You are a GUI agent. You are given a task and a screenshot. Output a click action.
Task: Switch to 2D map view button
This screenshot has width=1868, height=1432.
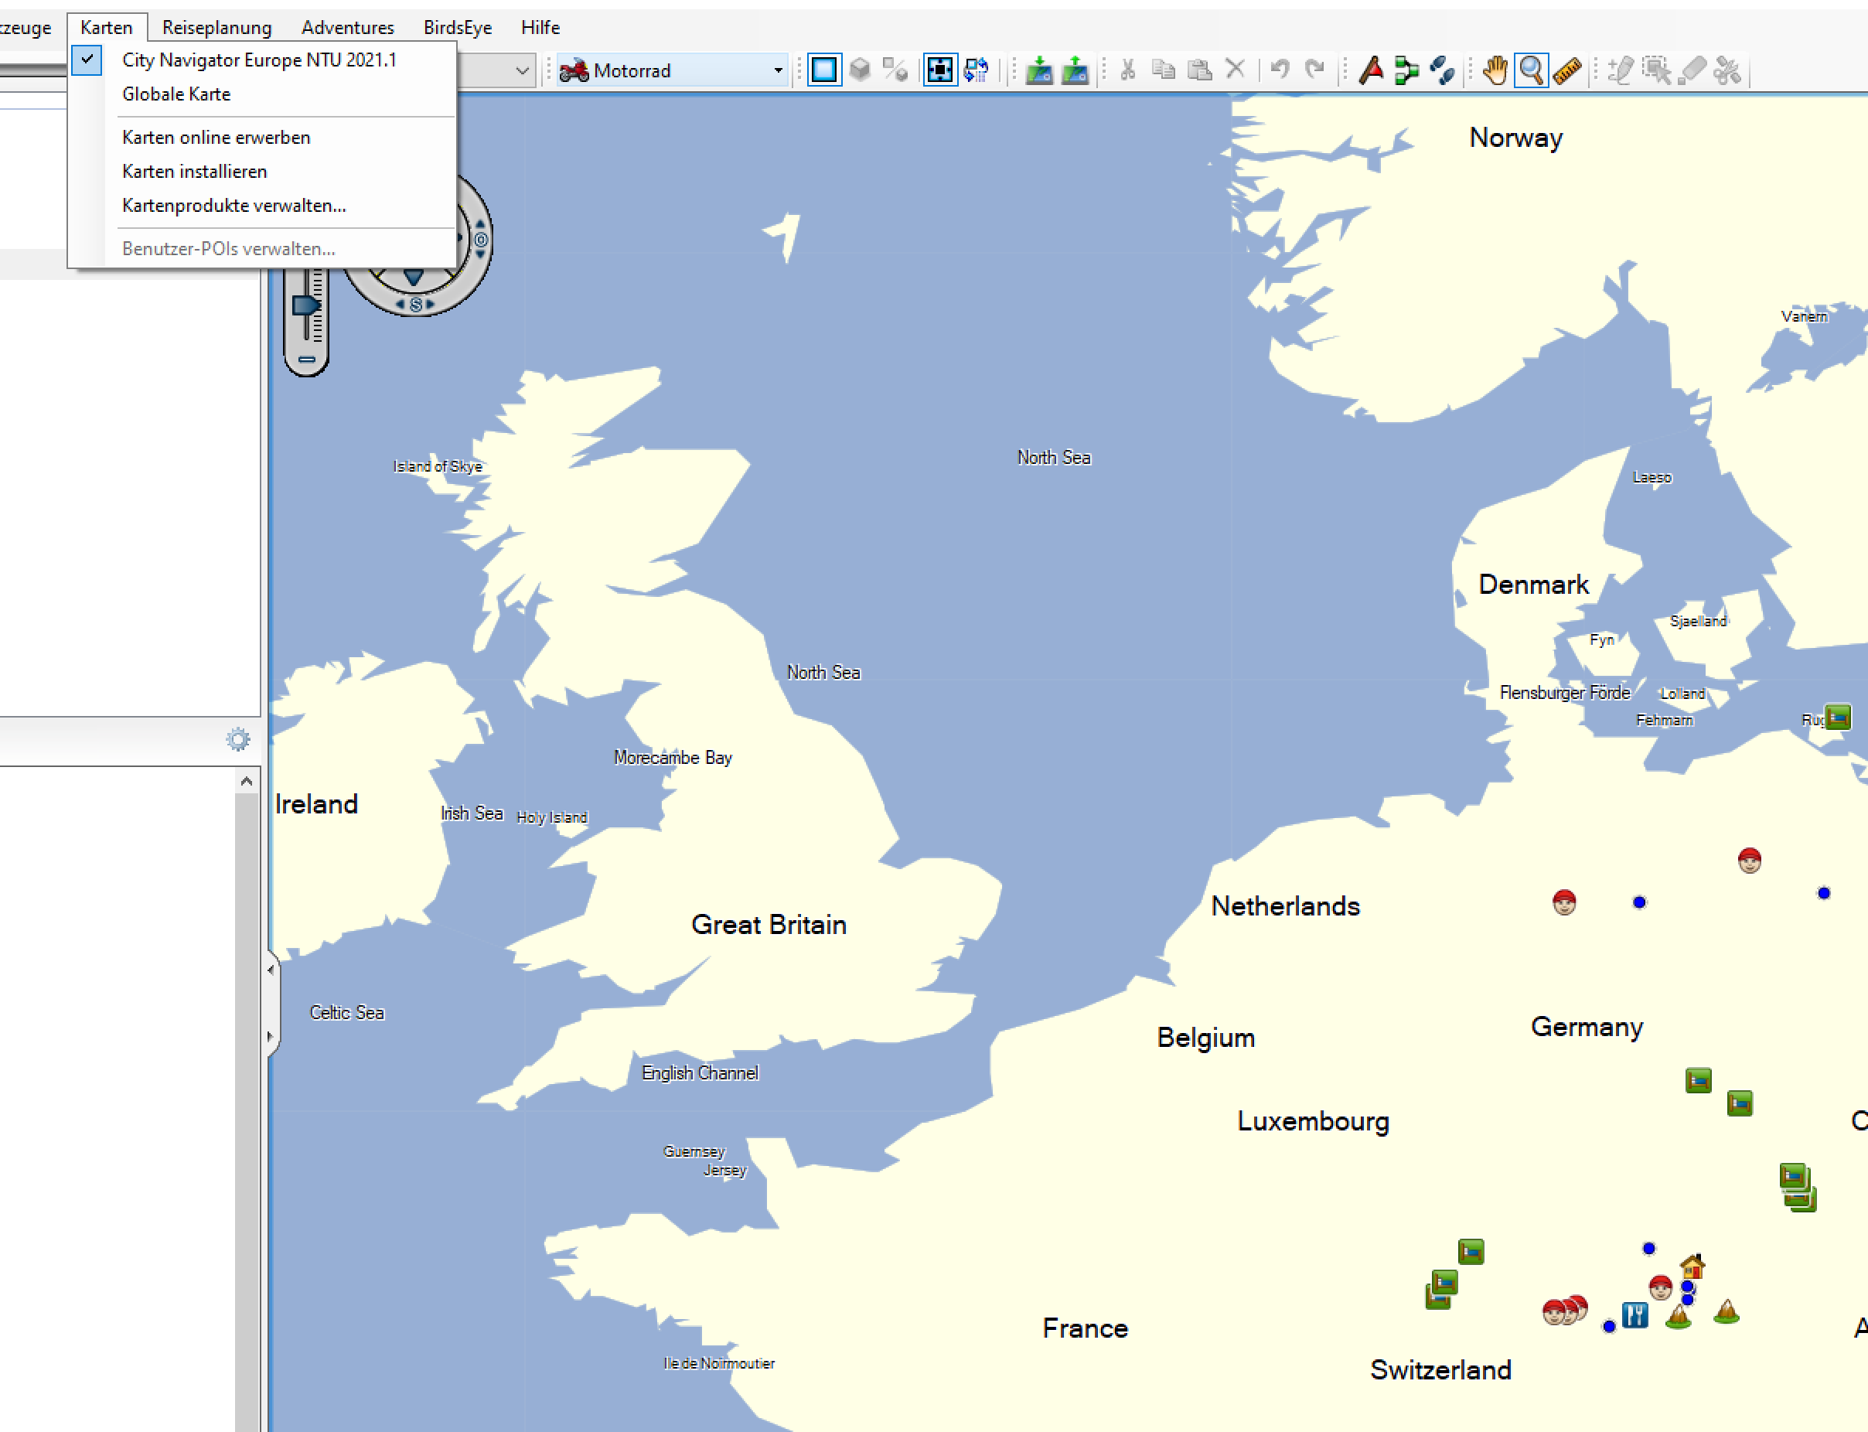pos(824,70)
